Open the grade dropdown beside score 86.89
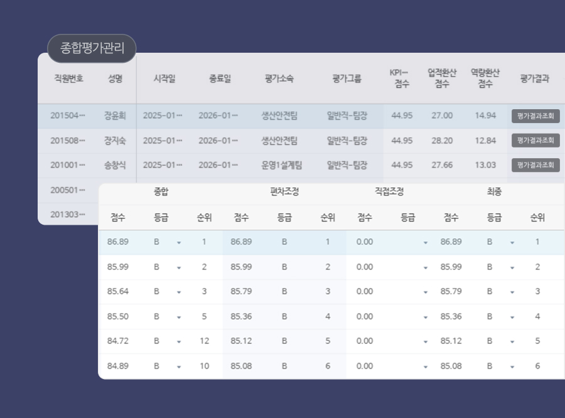 pyautogui.click(x=179, y=240)
